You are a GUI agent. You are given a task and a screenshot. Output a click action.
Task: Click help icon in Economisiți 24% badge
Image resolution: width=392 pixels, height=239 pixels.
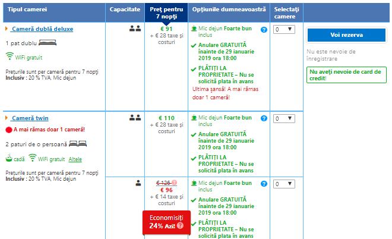(179, 226)
